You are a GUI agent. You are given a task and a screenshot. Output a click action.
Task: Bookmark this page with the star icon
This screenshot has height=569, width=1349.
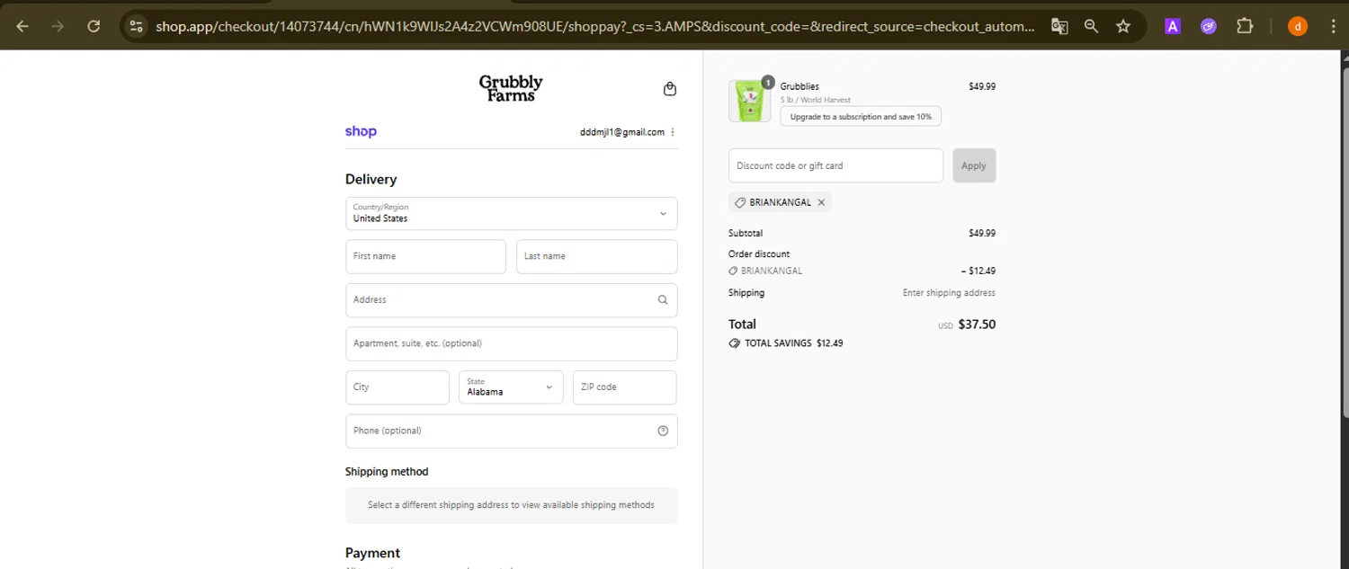1123,26
